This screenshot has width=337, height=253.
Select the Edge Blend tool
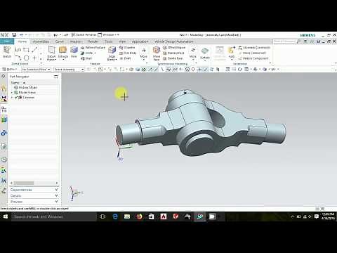pyautogui.click(x=112, y=53)
